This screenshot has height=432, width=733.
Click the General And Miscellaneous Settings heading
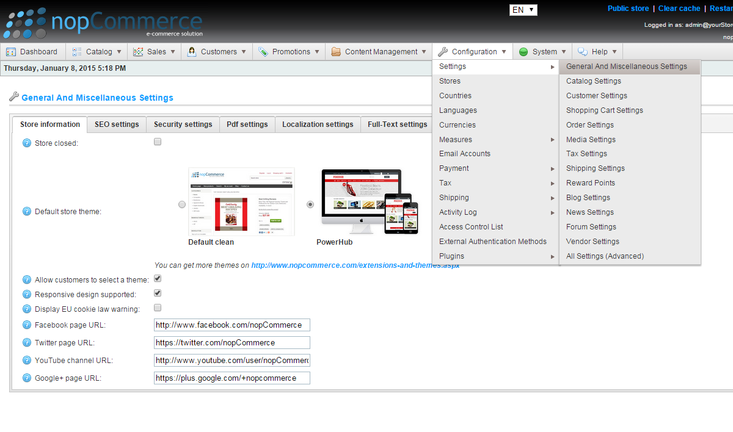coord(97,98)
